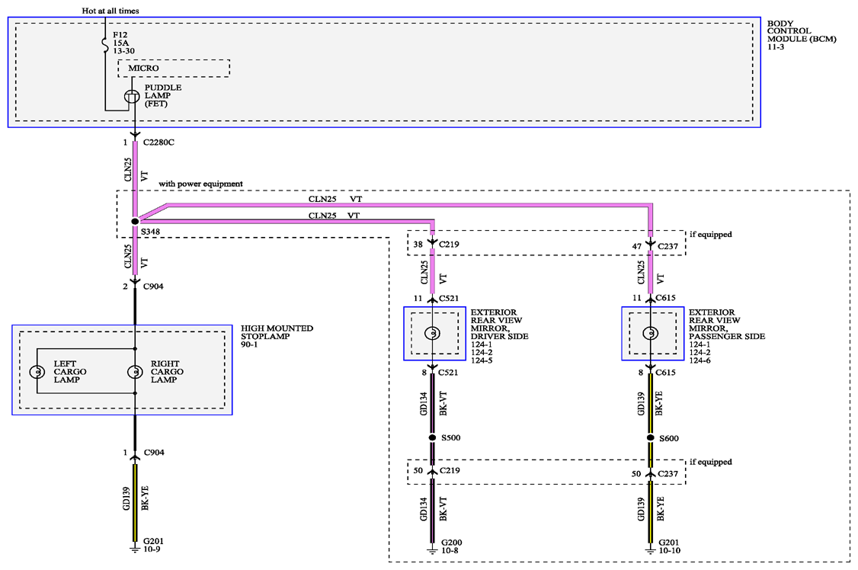Click the S500 splice label
Image resolution: width=858 pixels, height=570 pixels.
[x=451, y=437]
